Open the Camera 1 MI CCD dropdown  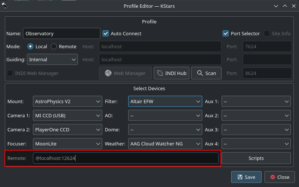(x=67, y=115)
